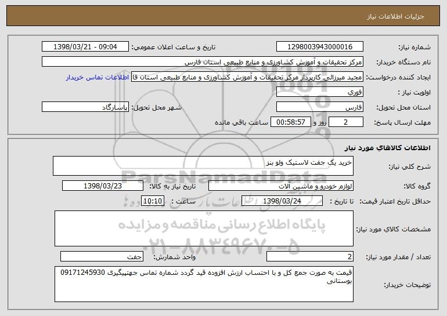Click the remaining time field 00:58:57
The image size is (447, 316).
point(290,122)
